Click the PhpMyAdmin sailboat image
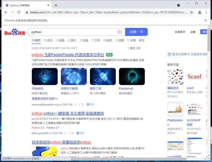212x162 pixels. (176, 109)
